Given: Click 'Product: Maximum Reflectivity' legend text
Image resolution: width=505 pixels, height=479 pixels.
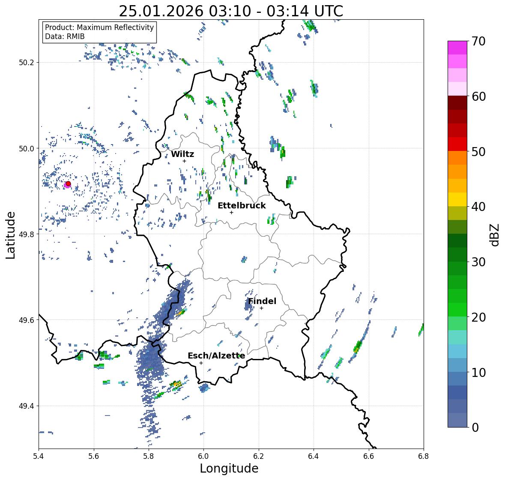Looking at the screenshot, I should [99, 27].
